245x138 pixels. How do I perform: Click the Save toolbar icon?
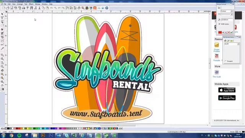click(12, 8)
